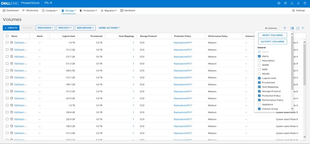Open the notifications bell
The width and height of the screenshot is (310, 144).
pos(292,3)
